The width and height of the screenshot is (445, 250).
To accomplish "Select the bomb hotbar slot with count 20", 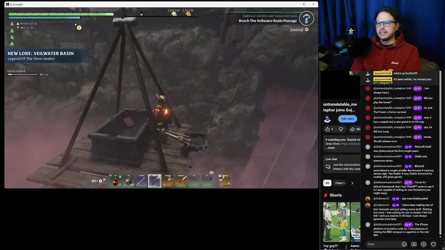I will (129, 181).
